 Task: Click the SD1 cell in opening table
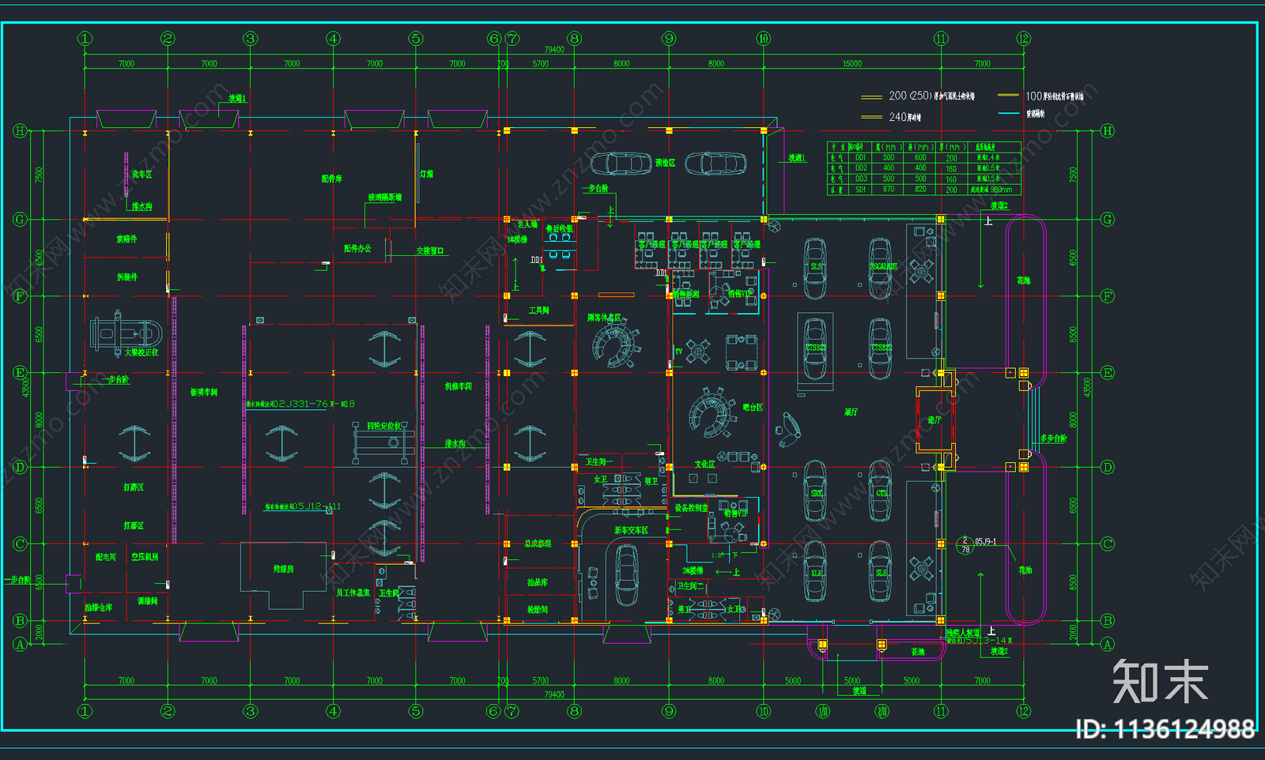[860, 190]
